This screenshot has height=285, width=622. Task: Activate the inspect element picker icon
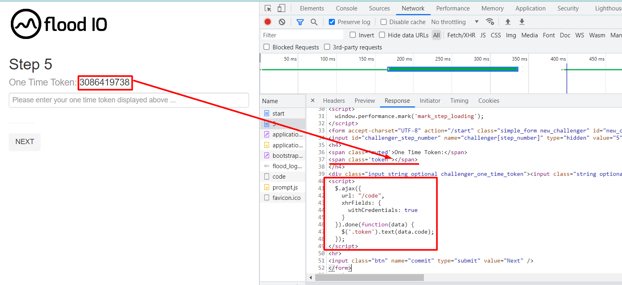268,8
